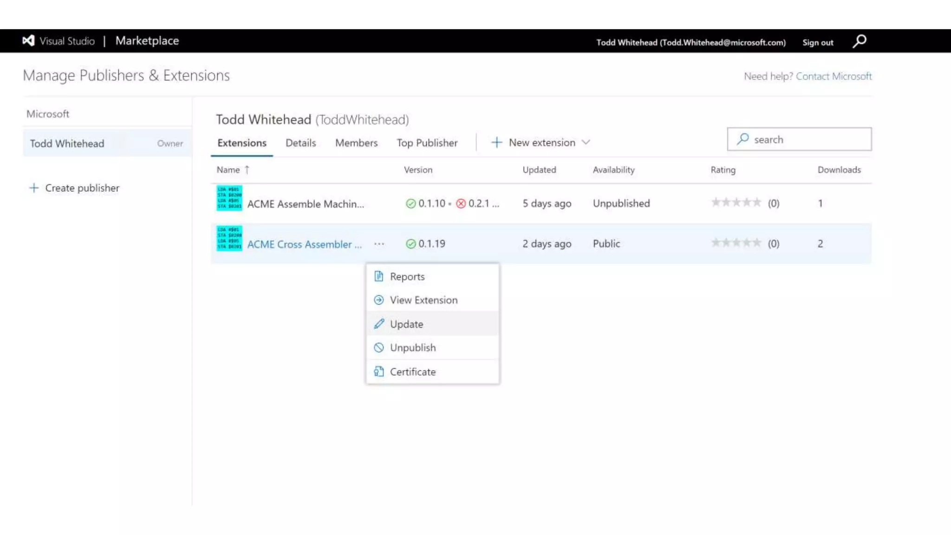951x535 pixels.
Task: Click the Reports menu entry
Action: pyautogui.click(x=407, y=276)
